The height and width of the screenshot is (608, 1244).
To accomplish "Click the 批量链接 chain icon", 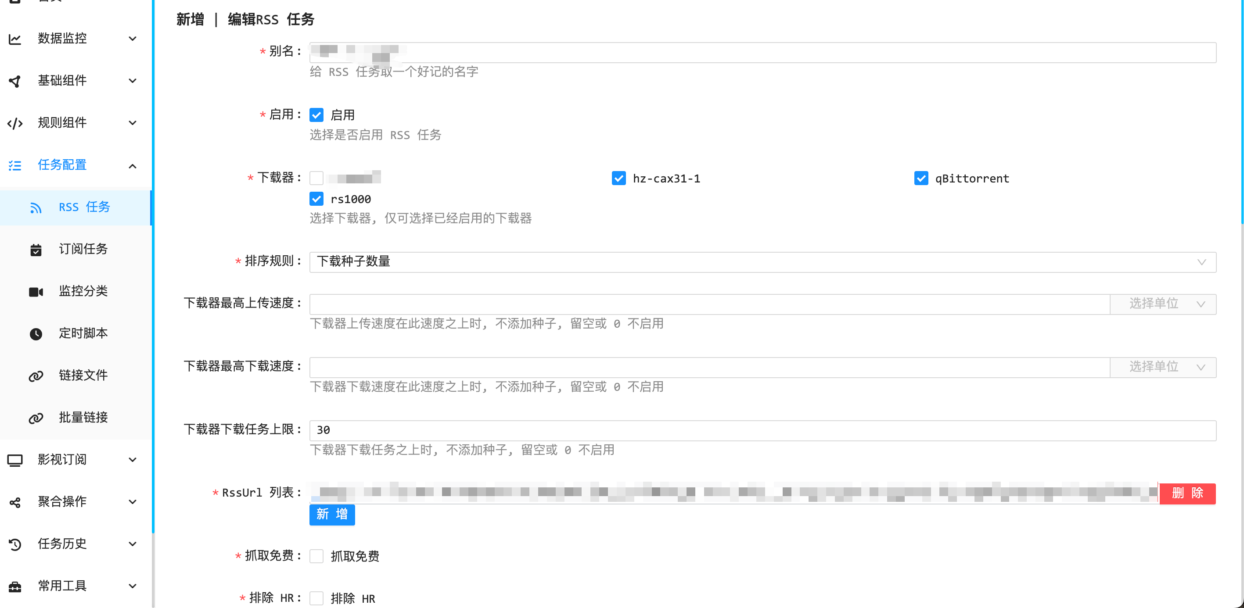I will (x=36, y=418).
